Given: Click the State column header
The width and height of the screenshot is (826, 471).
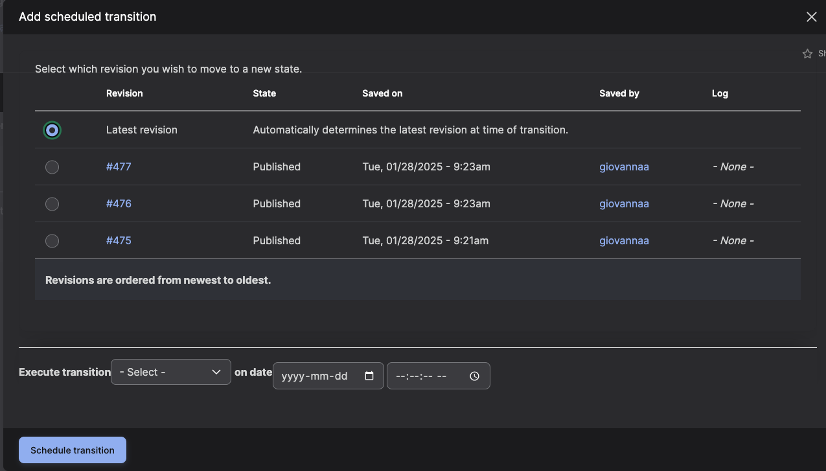Looking at the screenshot, I should coord(264,93).
